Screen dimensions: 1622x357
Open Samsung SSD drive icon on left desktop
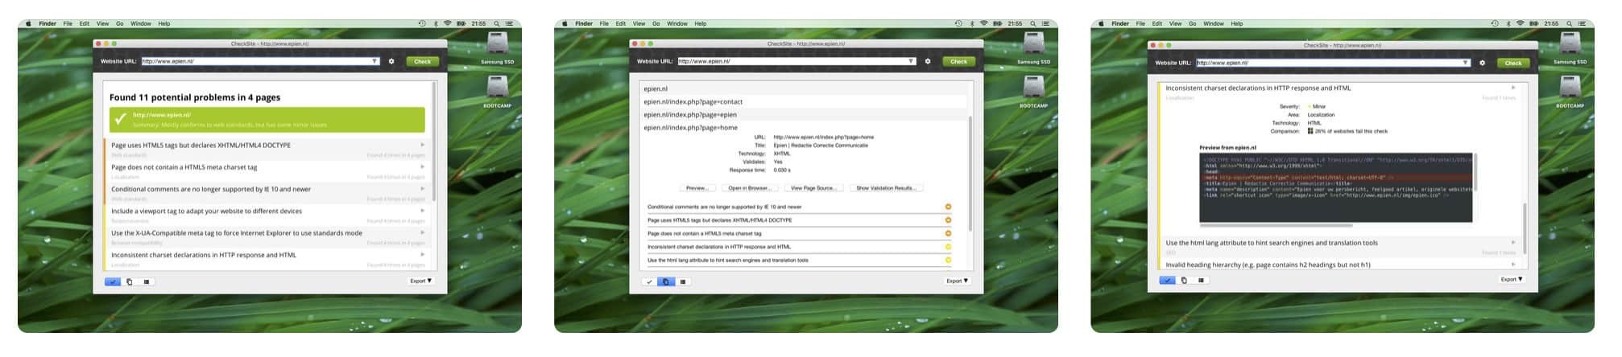pyautogui.click(x=497, y=45)
